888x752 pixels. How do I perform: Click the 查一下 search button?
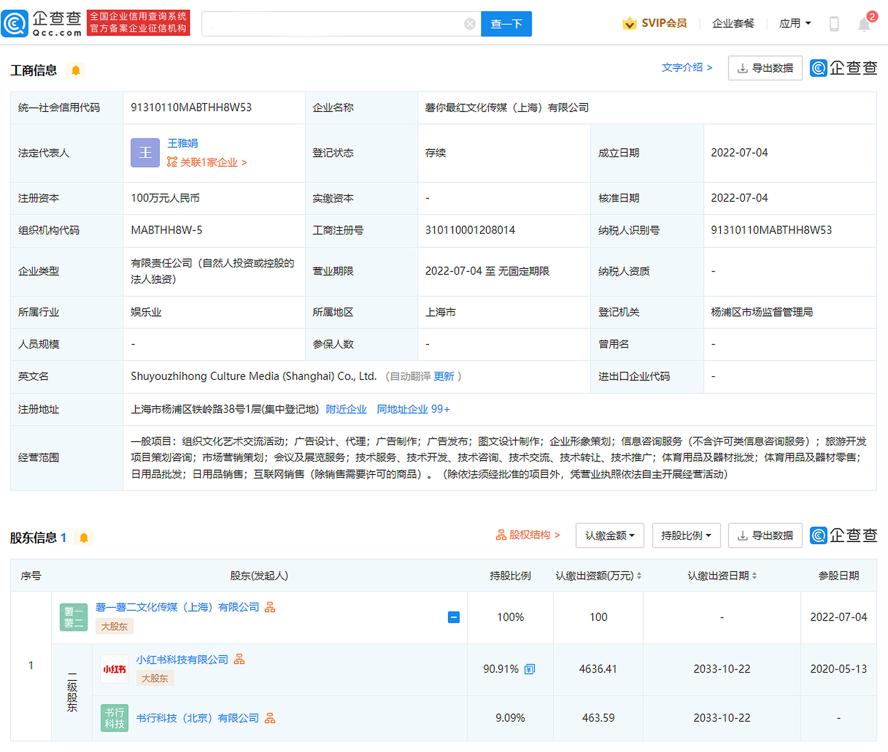click(506, 24)
